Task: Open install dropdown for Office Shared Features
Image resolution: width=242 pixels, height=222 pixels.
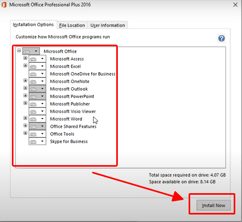Action: 37,126
